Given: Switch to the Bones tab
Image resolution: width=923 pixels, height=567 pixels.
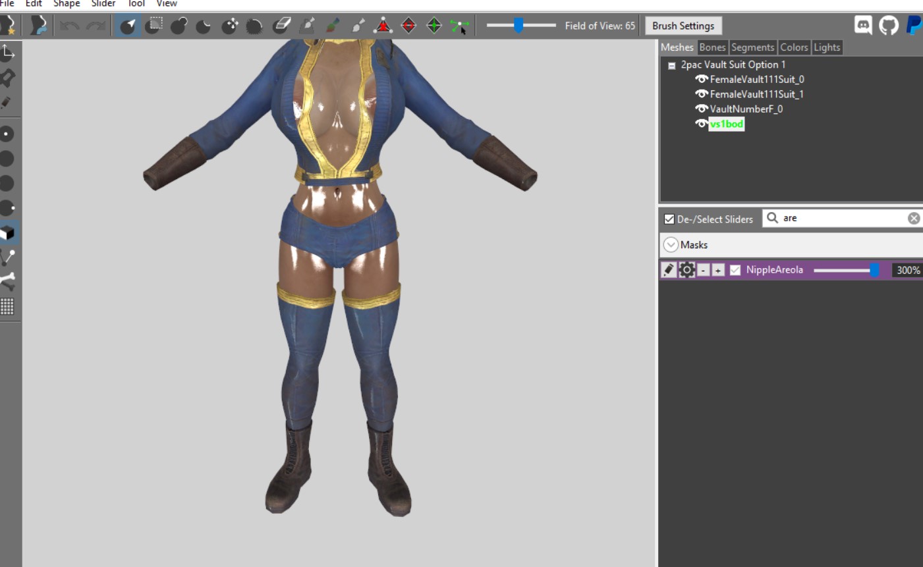Looking at the screenshot, I should tap(712, 47).
